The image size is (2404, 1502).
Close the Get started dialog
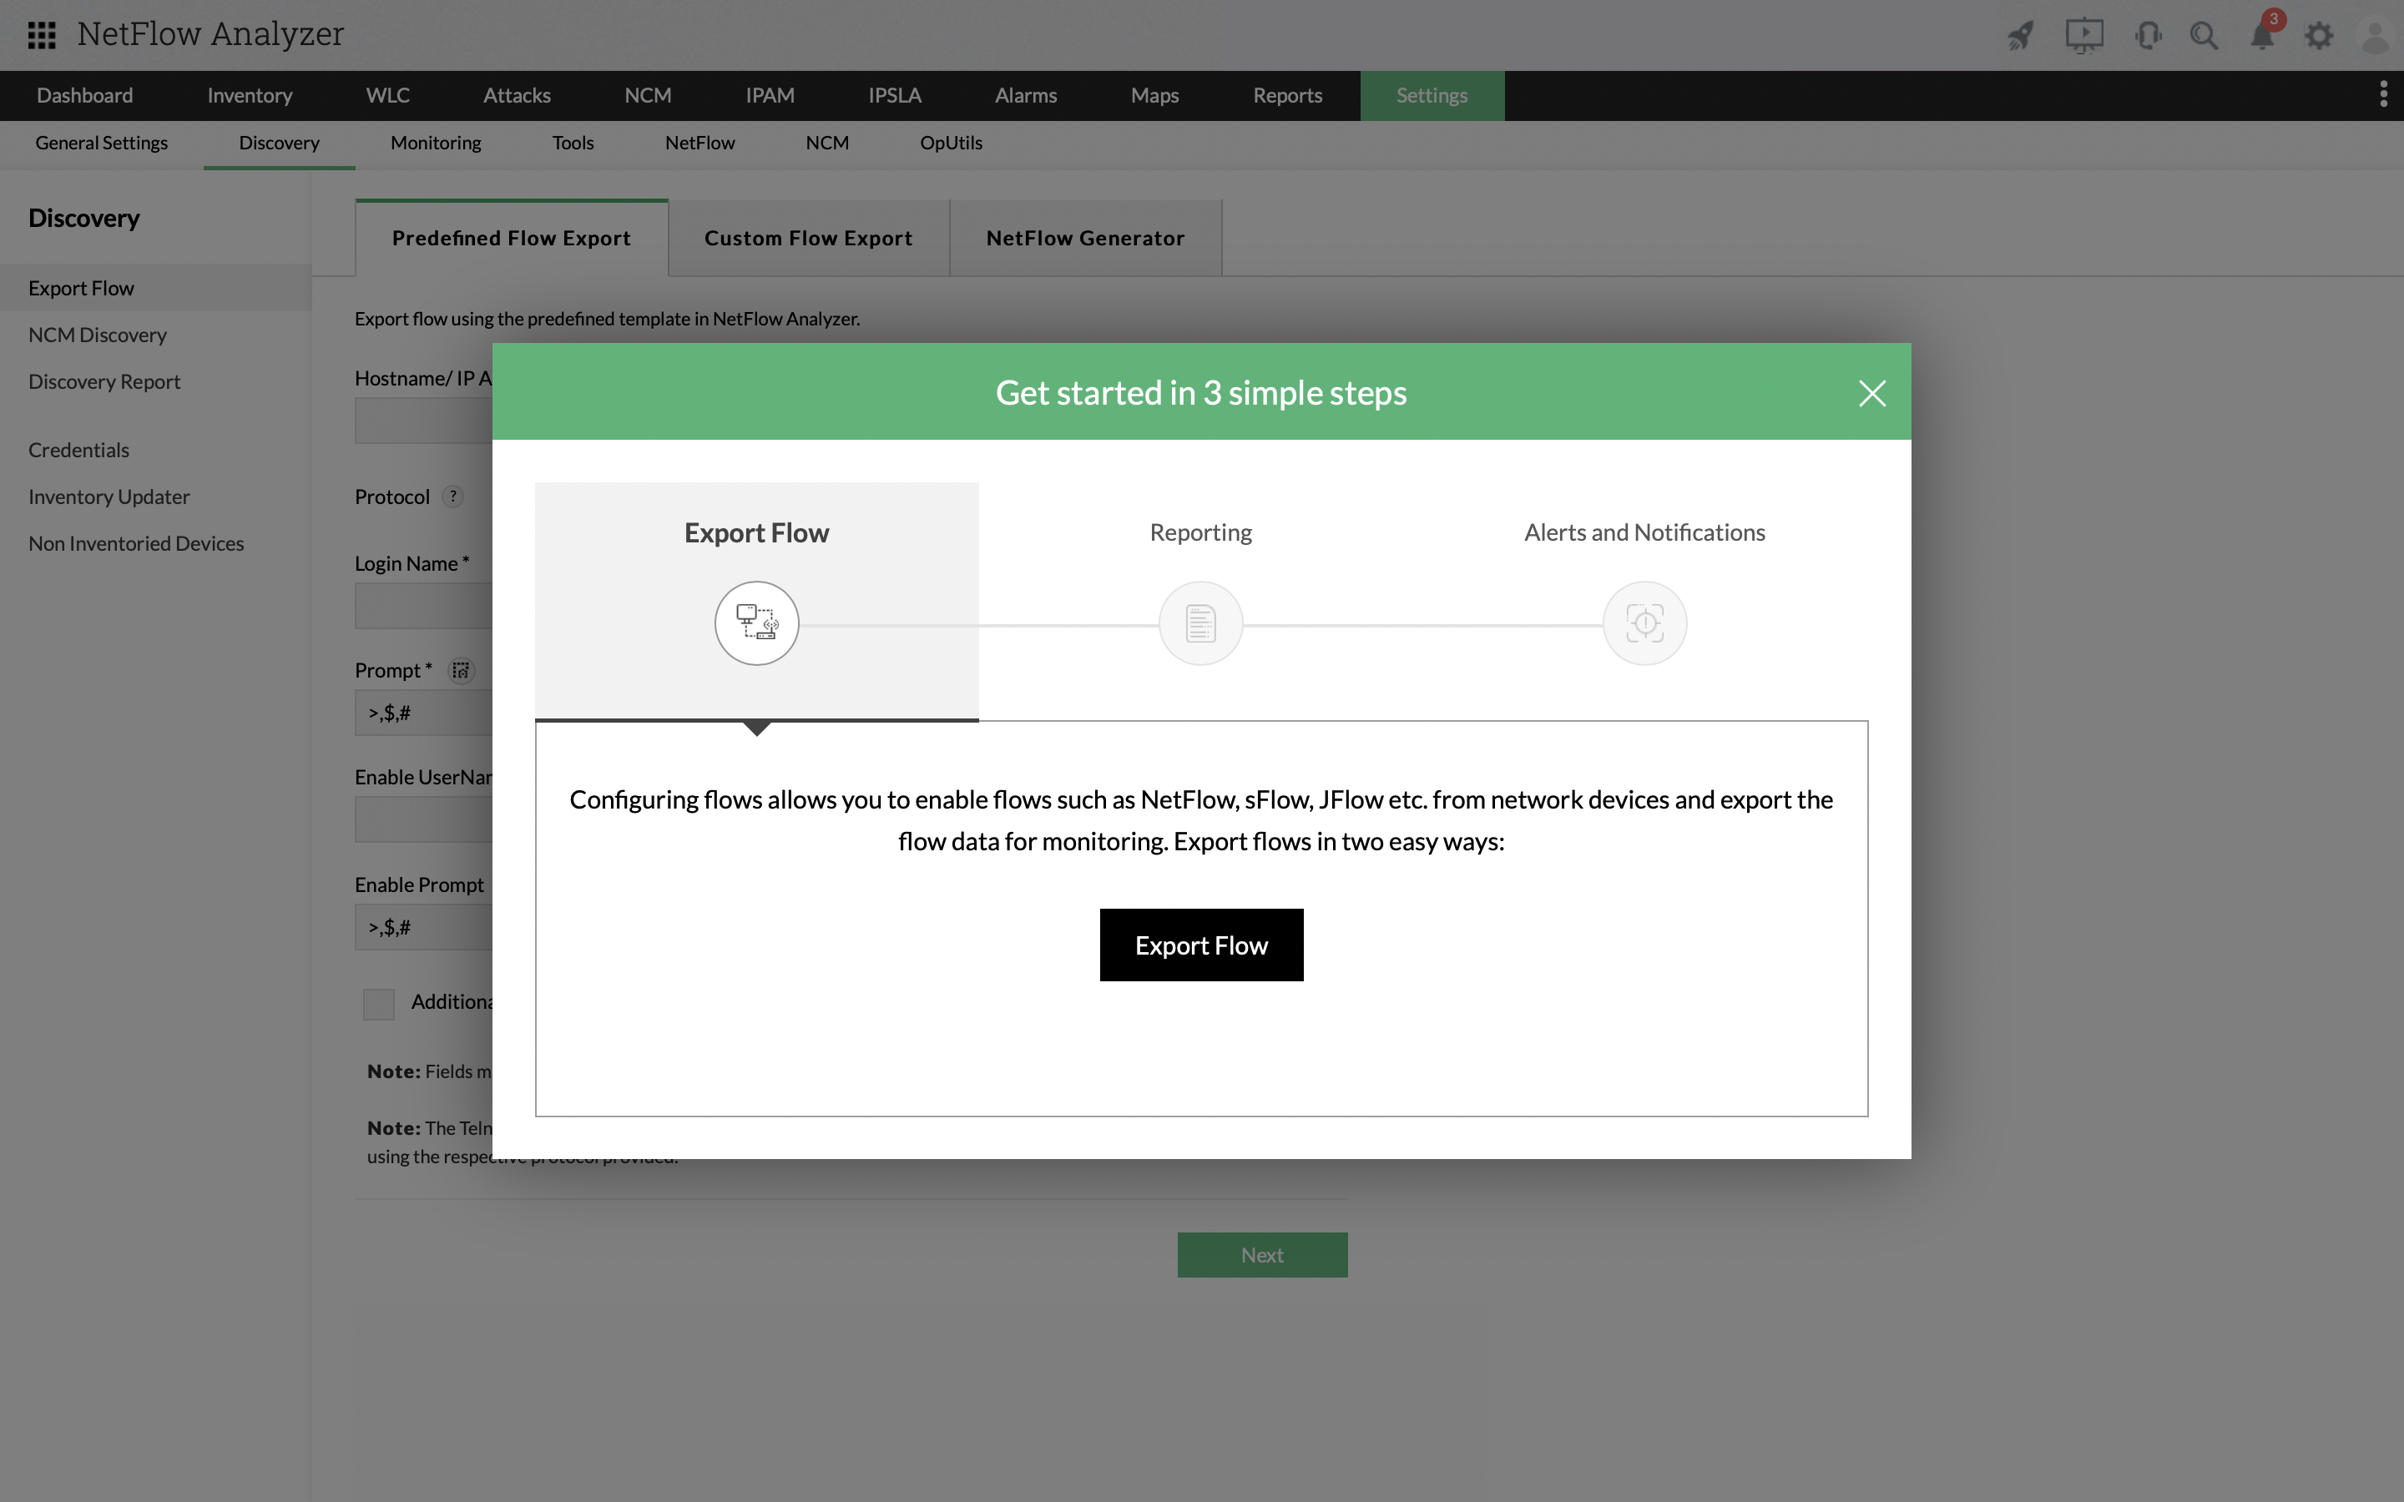point(1871,393)
